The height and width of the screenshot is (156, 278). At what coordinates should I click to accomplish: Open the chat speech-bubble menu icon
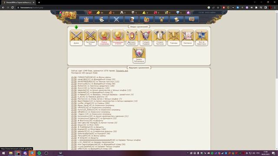(x=192, y=19)
